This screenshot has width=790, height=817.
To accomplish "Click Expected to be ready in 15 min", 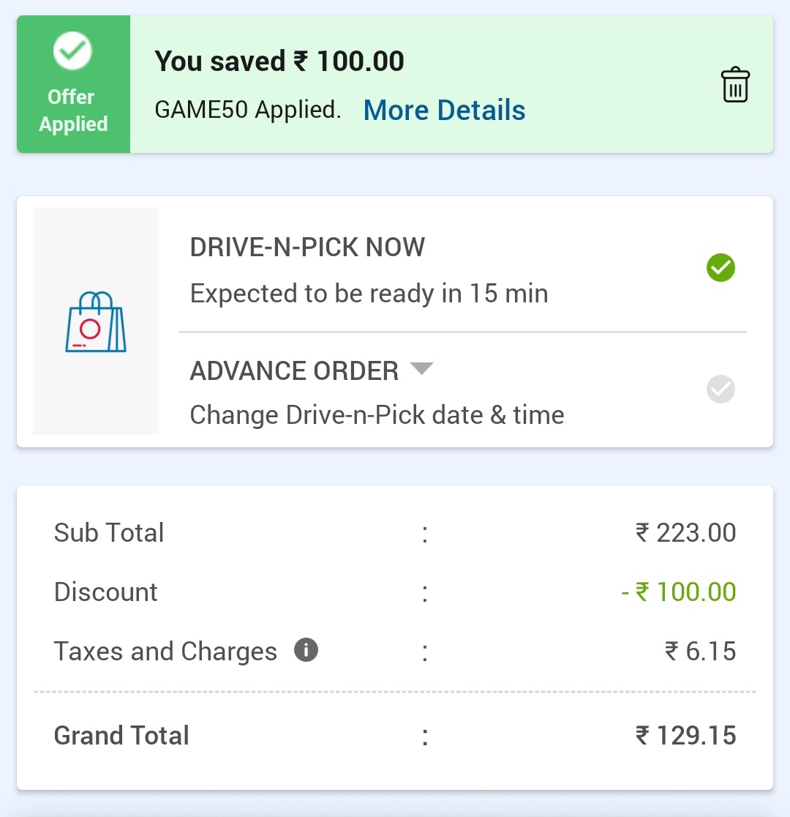I will pos(369,294).
